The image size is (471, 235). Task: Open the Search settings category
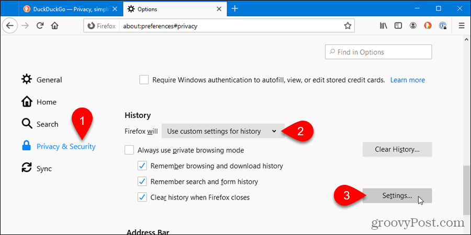40,124
